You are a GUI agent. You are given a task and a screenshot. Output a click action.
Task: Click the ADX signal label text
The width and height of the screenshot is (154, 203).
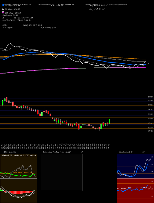8,28
